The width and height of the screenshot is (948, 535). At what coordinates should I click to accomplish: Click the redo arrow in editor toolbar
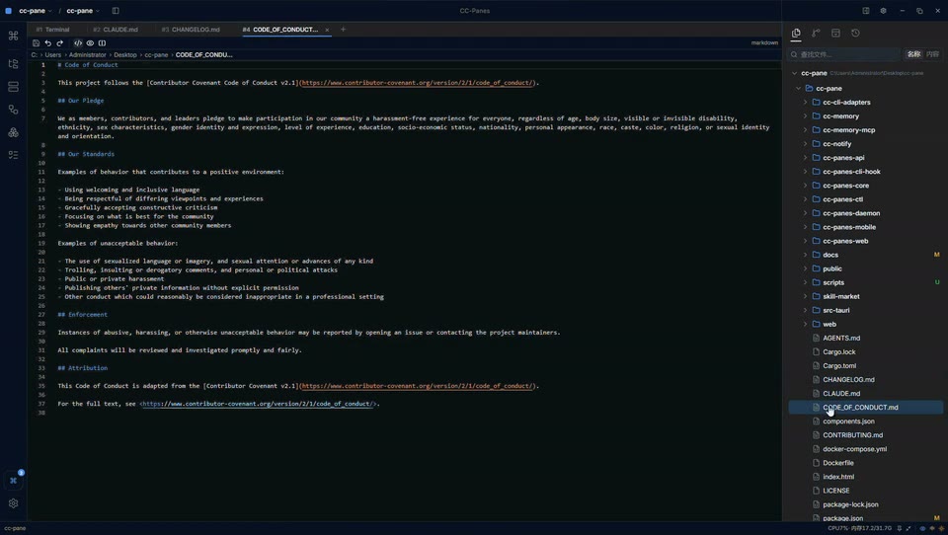tap(60, 42)
